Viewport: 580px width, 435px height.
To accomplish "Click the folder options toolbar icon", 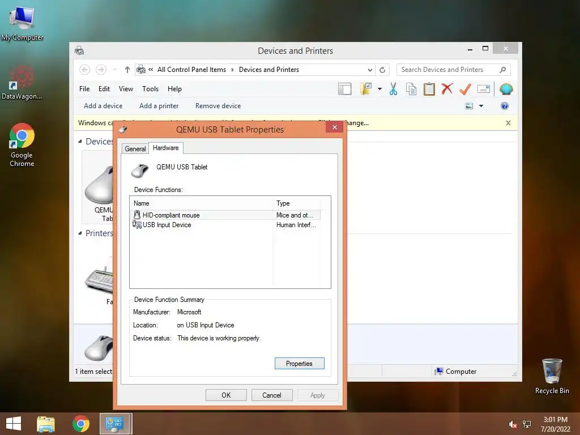I will (366, 89).
